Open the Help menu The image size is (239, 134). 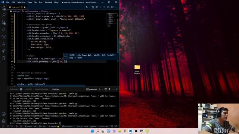coord(56,2)
